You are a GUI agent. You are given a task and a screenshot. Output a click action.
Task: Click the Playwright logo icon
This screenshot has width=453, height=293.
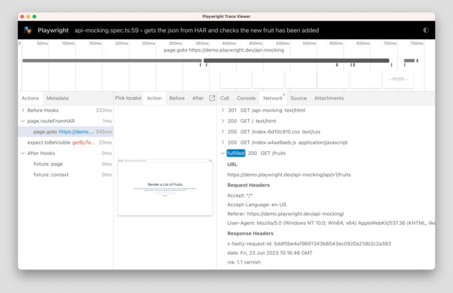(28, 30)
